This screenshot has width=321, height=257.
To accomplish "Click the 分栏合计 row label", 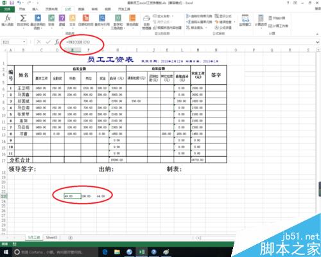I will point(20,160).
